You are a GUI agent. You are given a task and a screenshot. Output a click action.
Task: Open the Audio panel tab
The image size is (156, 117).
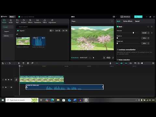11,21
